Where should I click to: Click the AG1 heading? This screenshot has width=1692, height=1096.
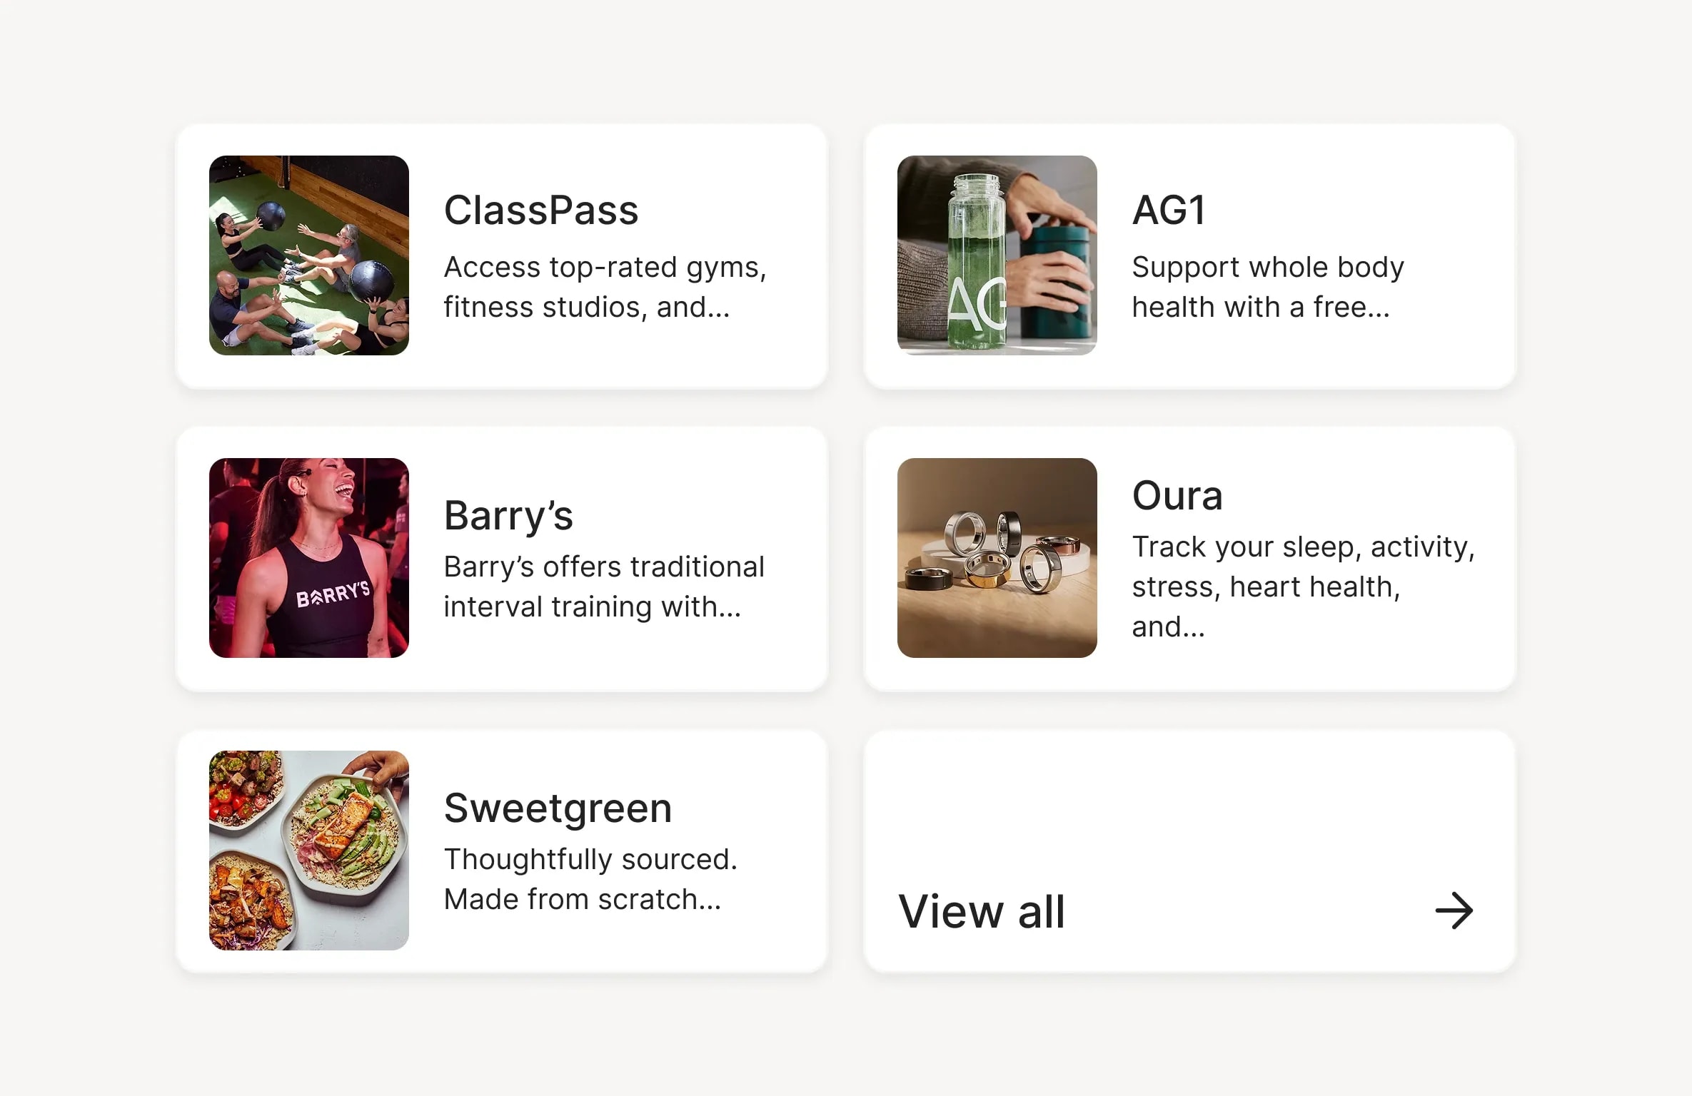coord(1169,210)
